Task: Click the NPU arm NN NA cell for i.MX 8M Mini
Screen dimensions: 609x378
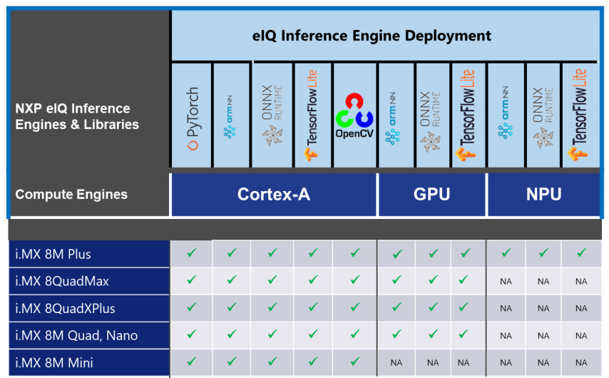Action: [506, 363]
